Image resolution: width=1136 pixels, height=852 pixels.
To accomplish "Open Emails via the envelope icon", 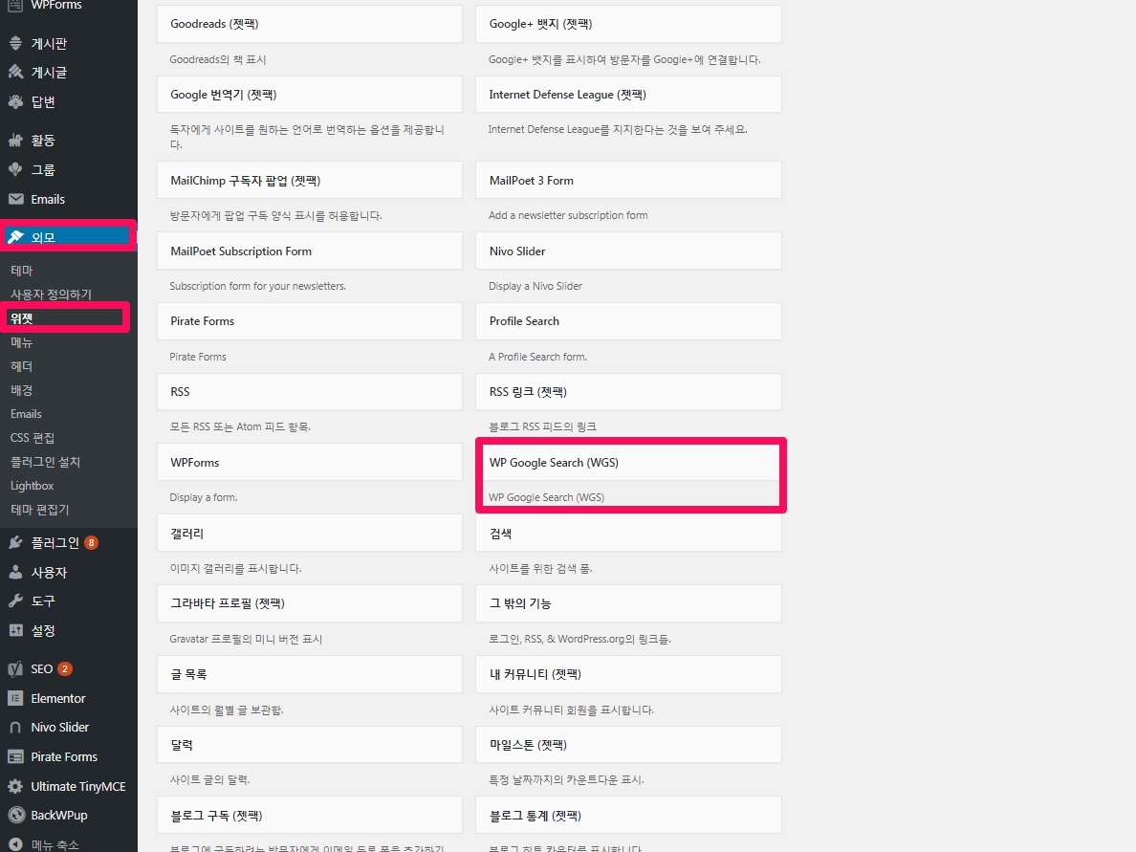I will click(15, 199).
